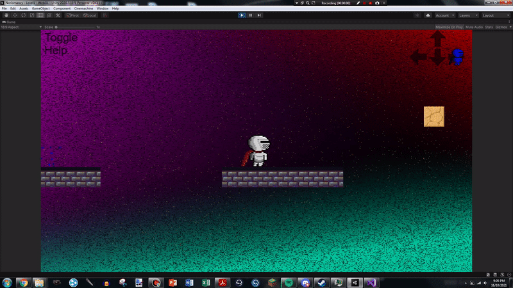The image size is (513, 288).
Task: Open recorder toolbar dropdown arrow
Action: 297,3
